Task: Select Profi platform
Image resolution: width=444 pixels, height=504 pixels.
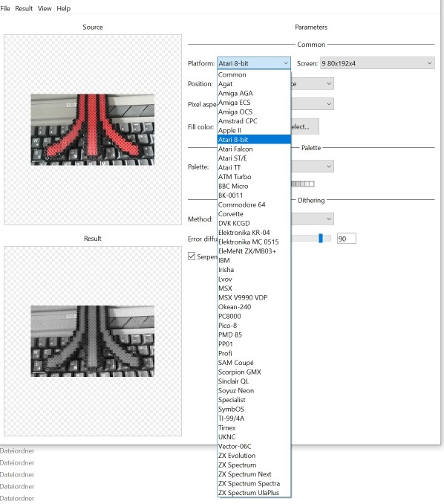Action: click(x=254, y=354)
